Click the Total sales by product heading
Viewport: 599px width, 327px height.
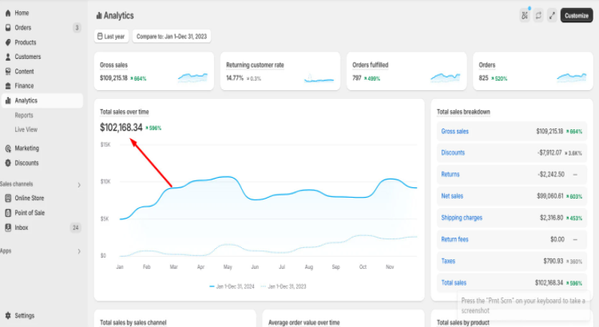463,323
